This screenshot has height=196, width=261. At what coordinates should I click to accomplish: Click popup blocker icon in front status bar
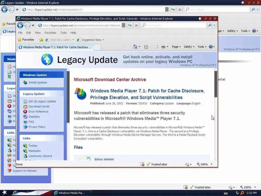click(142, 164)
